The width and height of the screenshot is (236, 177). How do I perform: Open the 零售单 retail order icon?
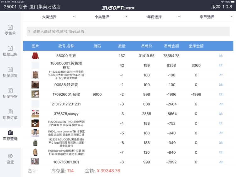[x=10, y=27]
